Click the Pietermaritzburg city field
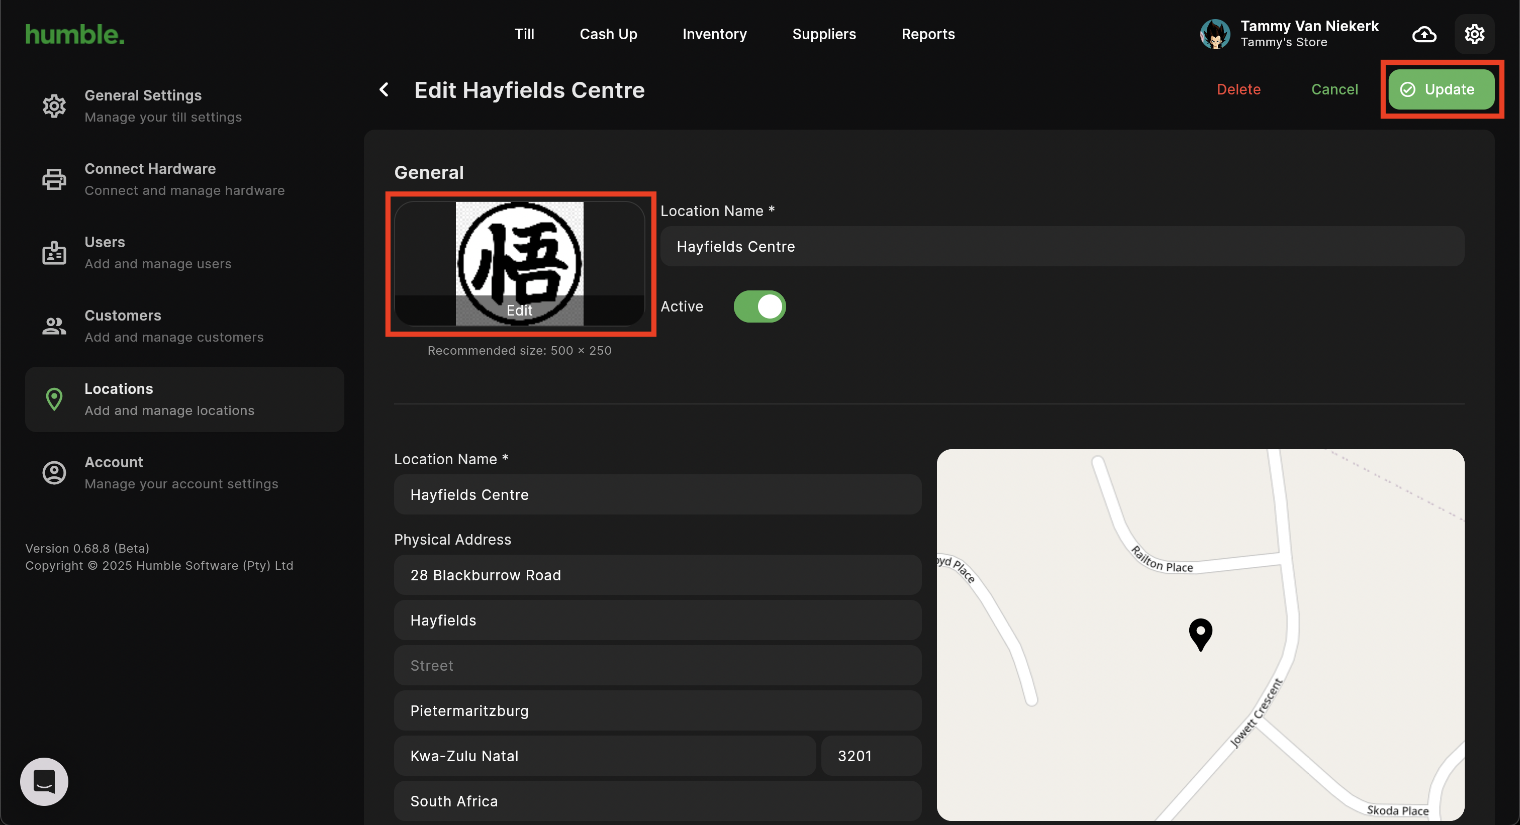The image size is (1520, 825). 657,710
